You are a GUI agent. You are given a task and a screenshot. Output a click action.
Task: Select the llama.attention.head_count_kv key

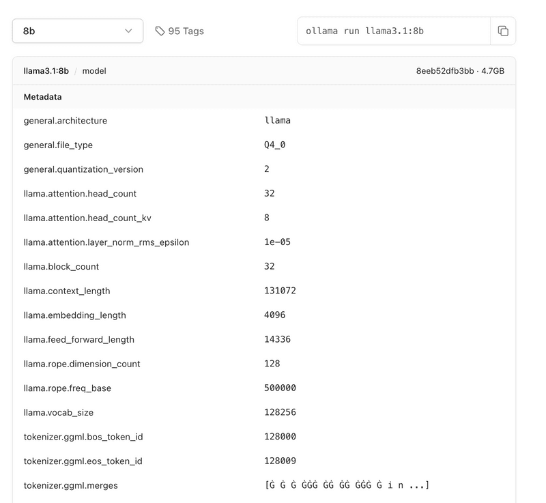(87, 218)
